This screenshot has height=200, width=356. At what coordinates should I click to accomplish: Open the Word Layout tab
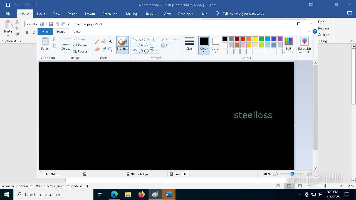point(90,14)
